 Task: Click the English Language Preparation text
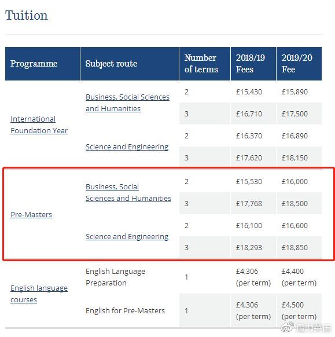click(115, 277)
